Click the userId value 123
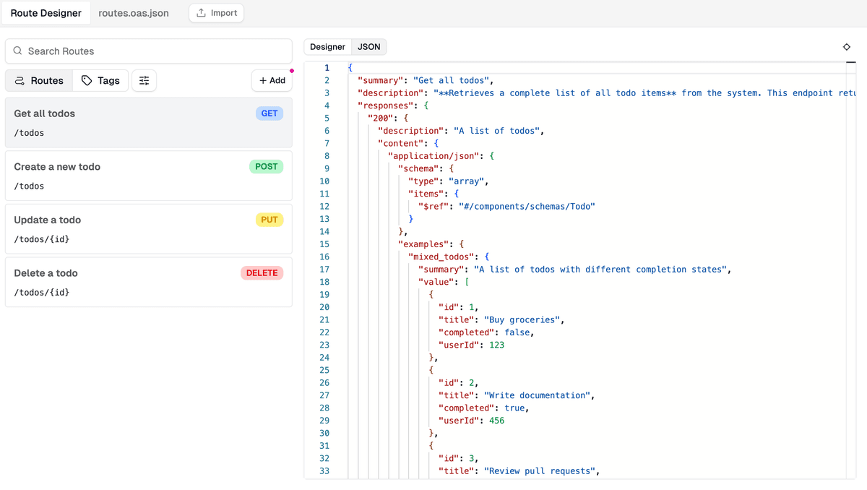Screen dimensions: 867x490 click(x=496, y=345)
